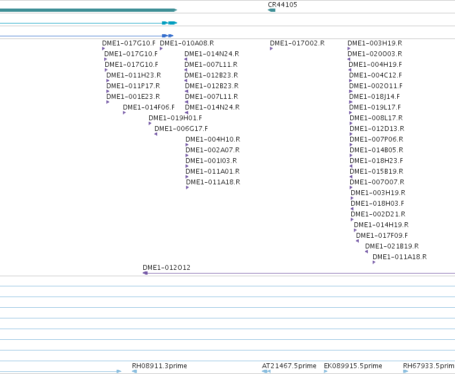Click the arrow glyph under DME1-006G17.F
The width and height of the screenshot is (455, 374).
coord(156,134)
